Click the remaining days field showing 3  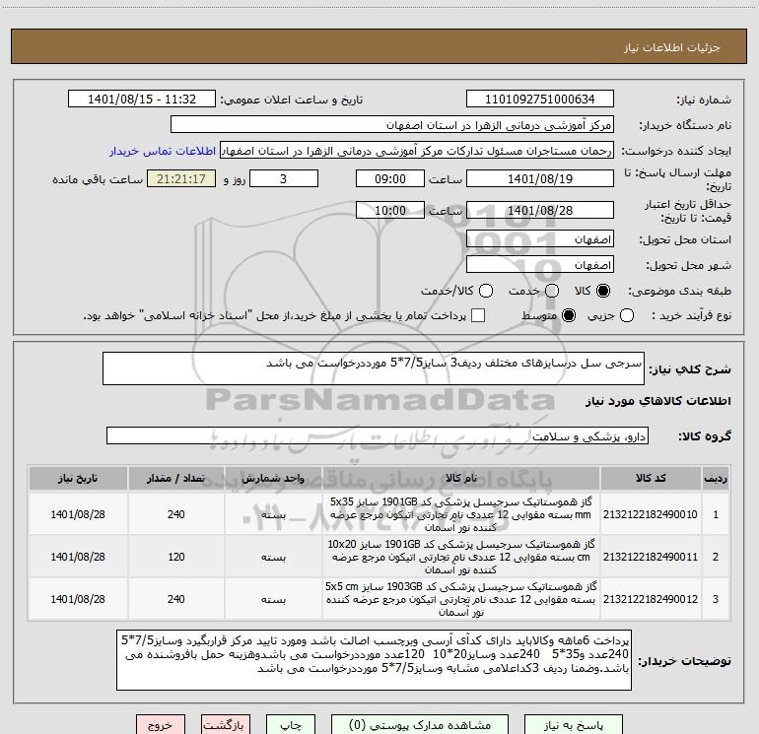pos(284,179)
